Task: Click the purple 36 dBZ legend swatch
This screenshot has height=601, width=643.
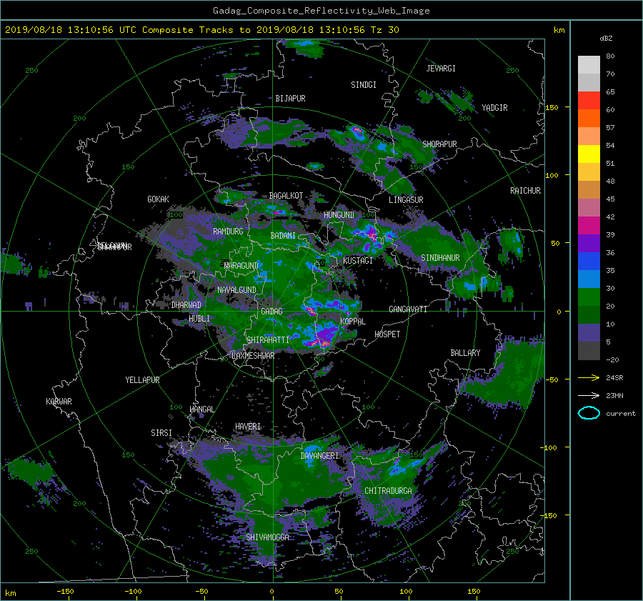Action: tap(589, 244)
